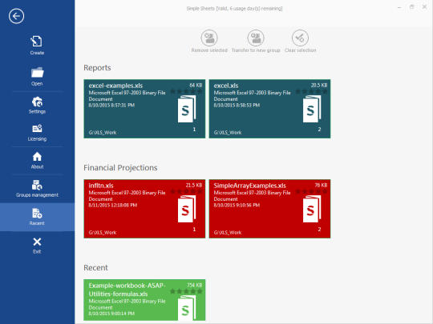433x324 pixels.
Task: Click the Transfer to new group label
Action: (x=256, y=50)
